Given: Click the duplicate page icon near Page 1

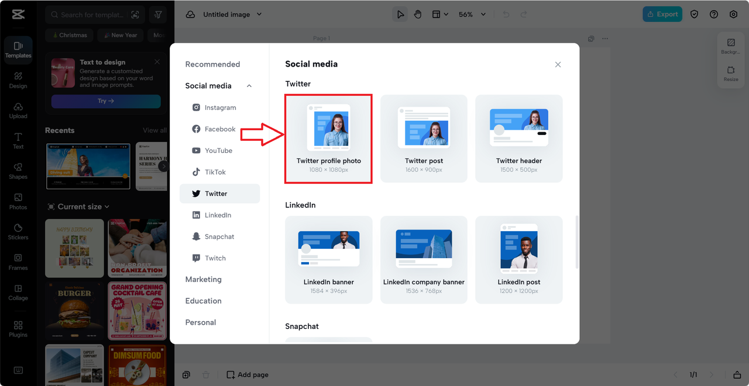Looking at the screenshot, I should [591, 39].
